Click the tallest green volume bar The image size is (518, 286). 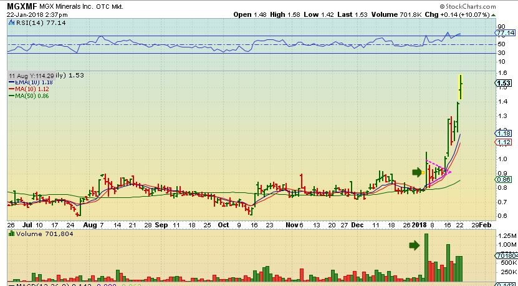(426, 256)
